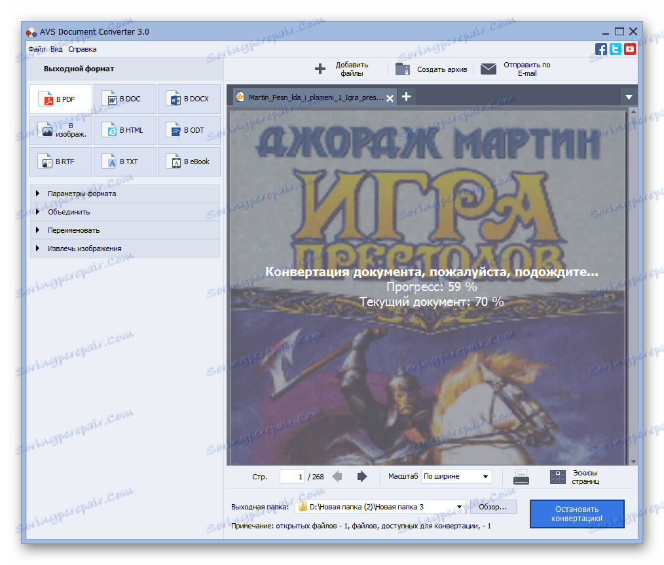Open the Масштаб zoom dropdown

click(x=456, y=476)
